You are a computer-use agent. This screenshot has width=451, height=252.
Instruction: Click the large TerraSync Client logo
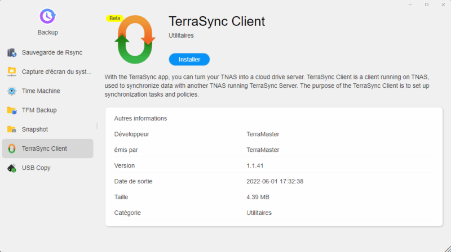(135, 39)
